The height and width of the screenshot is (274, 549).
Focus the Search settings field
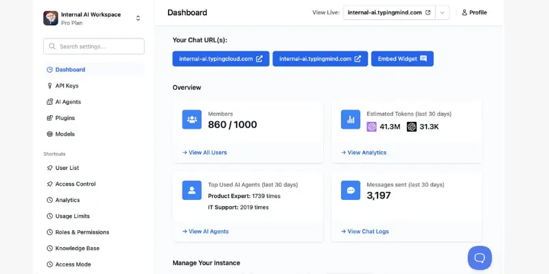tap(94, 47)
